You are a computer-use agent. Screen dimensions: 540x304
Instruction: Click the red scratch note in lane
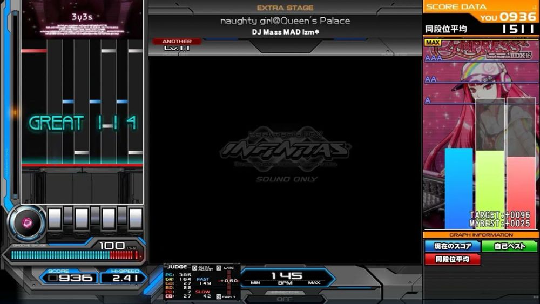pyautogui.click(x=33, y=51)
